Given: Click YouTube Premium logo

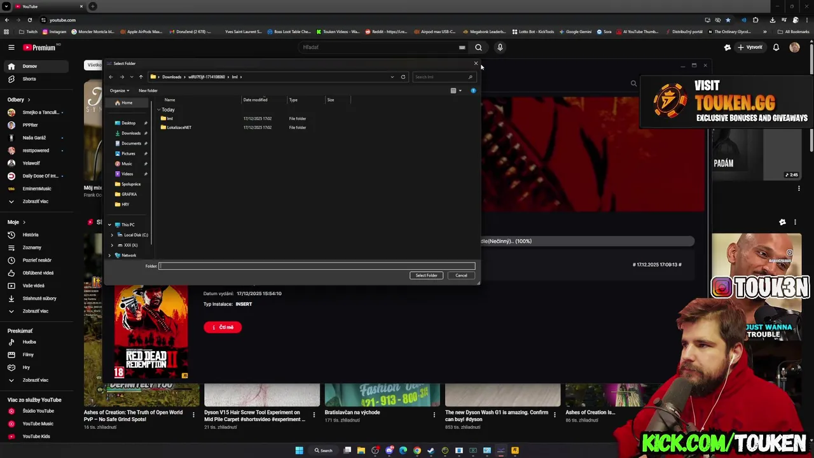Looking at the screenshot, I should pos(39,47).
